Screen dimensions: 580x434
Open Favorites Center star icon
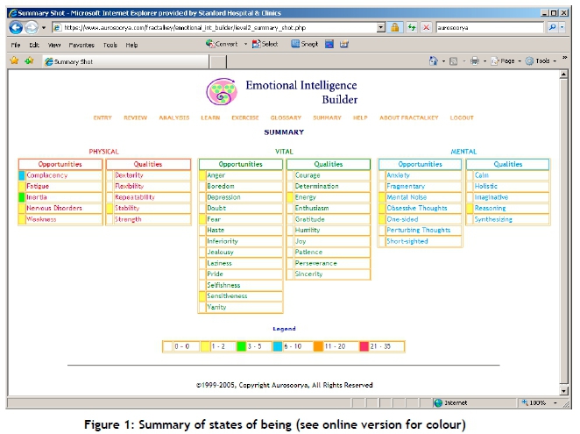click(x=13, y=61)
